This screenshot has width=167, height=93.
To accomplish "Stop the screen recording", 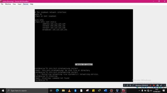I will 154,86.
